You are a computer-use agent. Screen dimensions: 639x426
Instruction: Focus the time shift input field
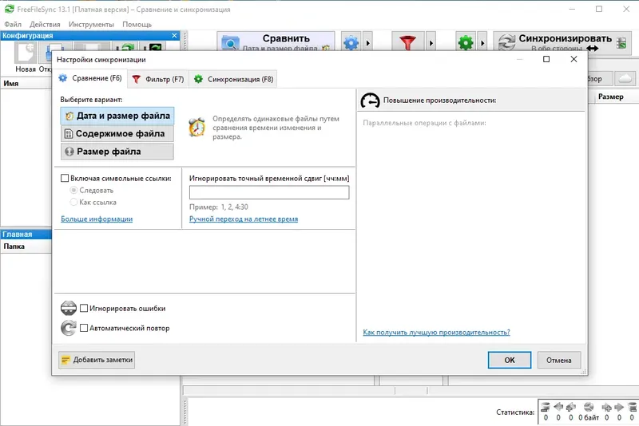pyautogui.click(x=269, y=192)
